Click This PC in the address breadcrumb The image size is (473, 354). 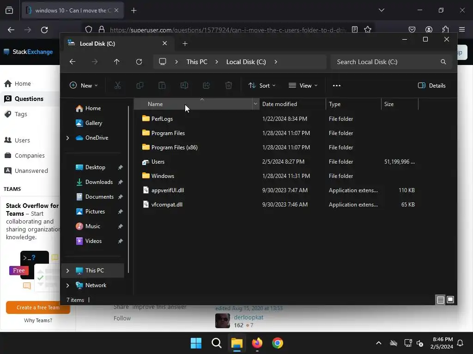(197, 62)
